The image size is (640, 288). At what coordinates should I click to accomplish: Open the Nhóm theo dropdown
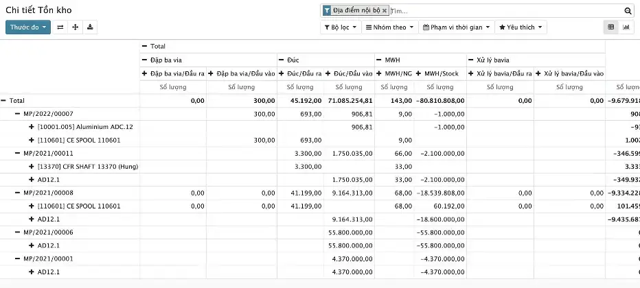[390, 27]
